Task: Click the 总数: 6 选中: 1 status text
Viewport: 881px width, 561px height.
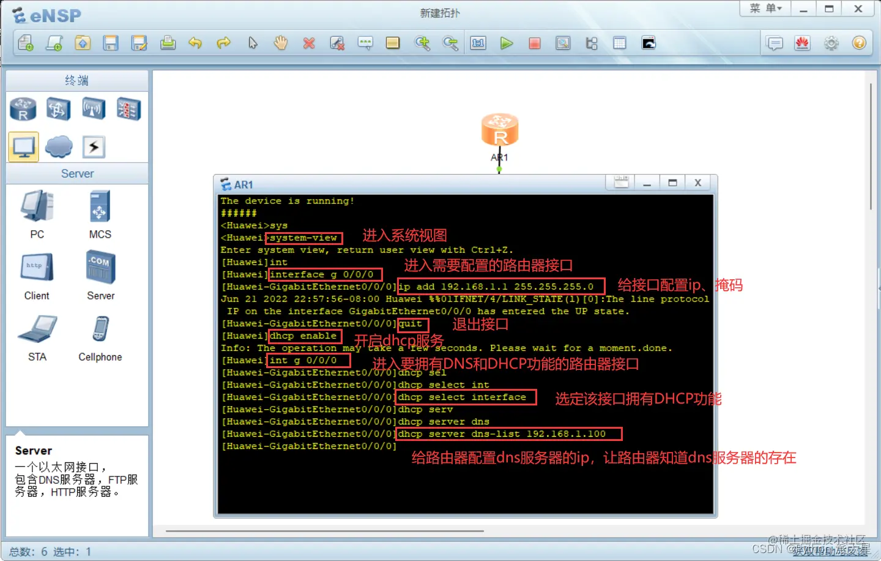Action: [x=50, y=552]
